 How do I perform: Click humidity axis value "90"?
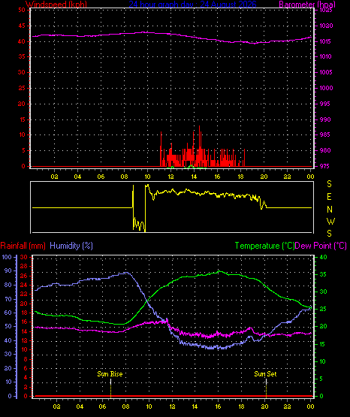click(x=8, y=270)
